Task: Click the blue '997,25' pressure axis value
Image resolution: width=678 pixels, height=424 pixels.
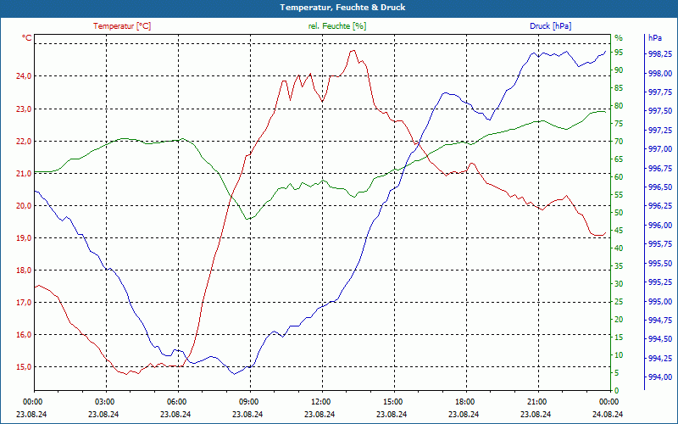Action: tap(659, 131)
